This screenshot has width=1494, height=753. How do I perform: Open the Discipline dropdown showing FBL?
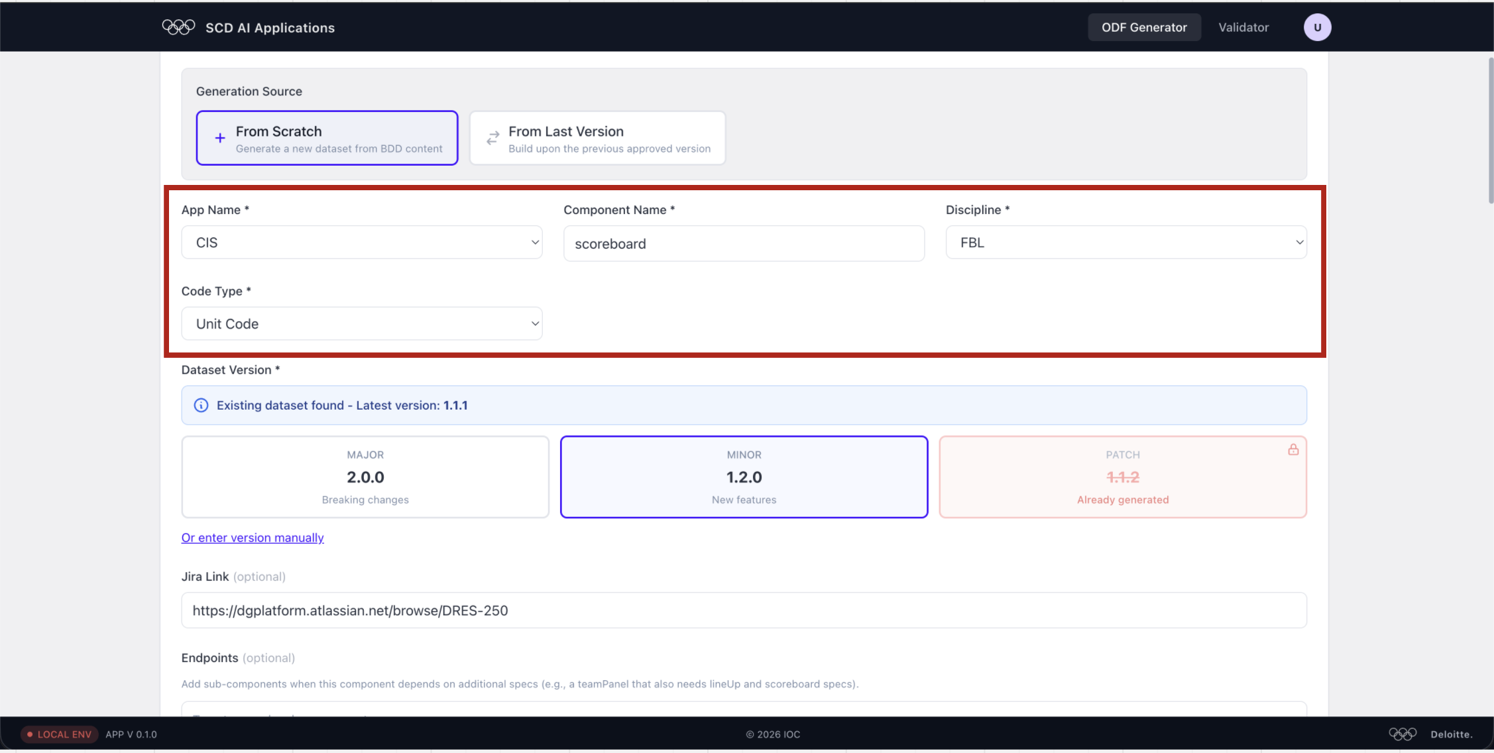[x=1126, y=243]
